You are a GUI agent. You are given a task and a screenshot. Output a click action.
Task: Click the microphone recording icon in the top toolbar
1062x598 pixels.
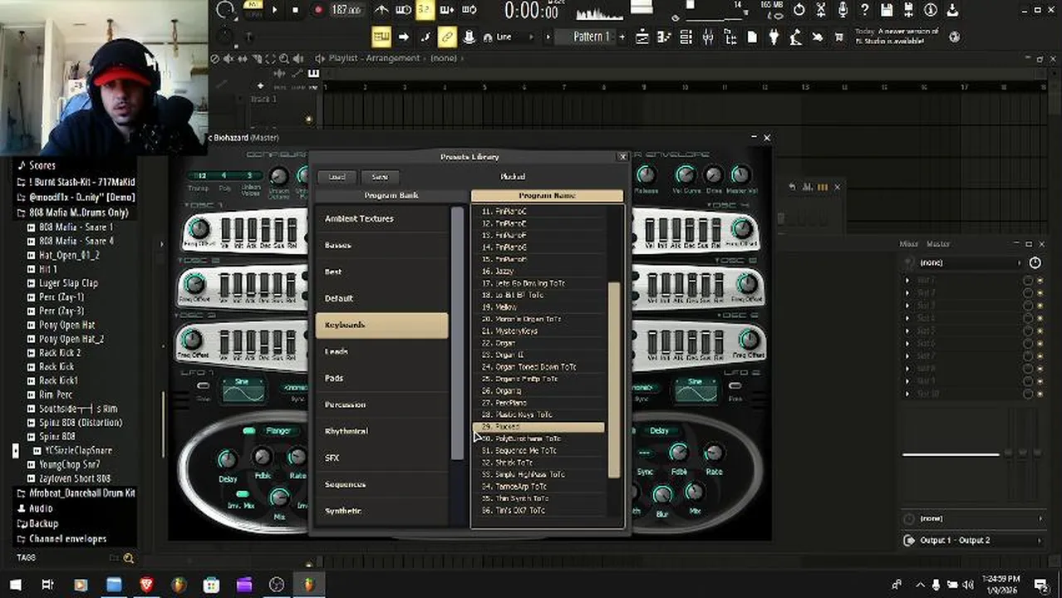tap(843, 10)
